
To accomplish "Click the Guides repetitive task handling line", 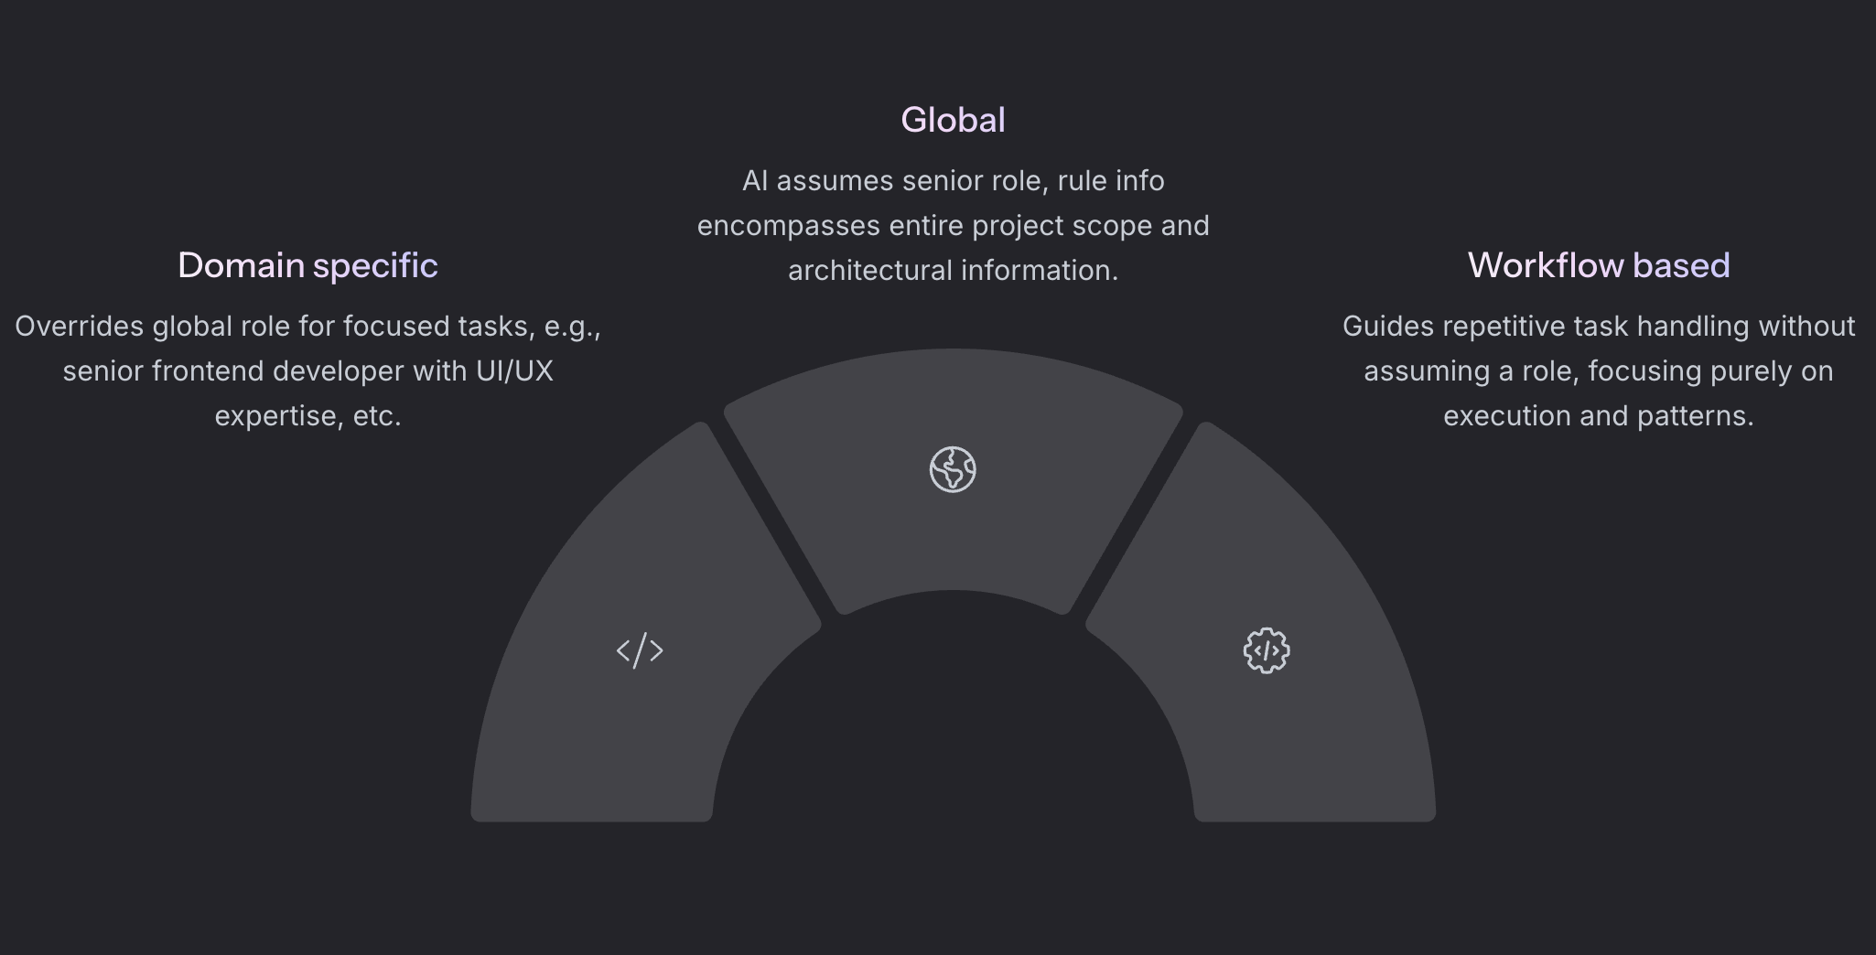I will coord(1598,327).
